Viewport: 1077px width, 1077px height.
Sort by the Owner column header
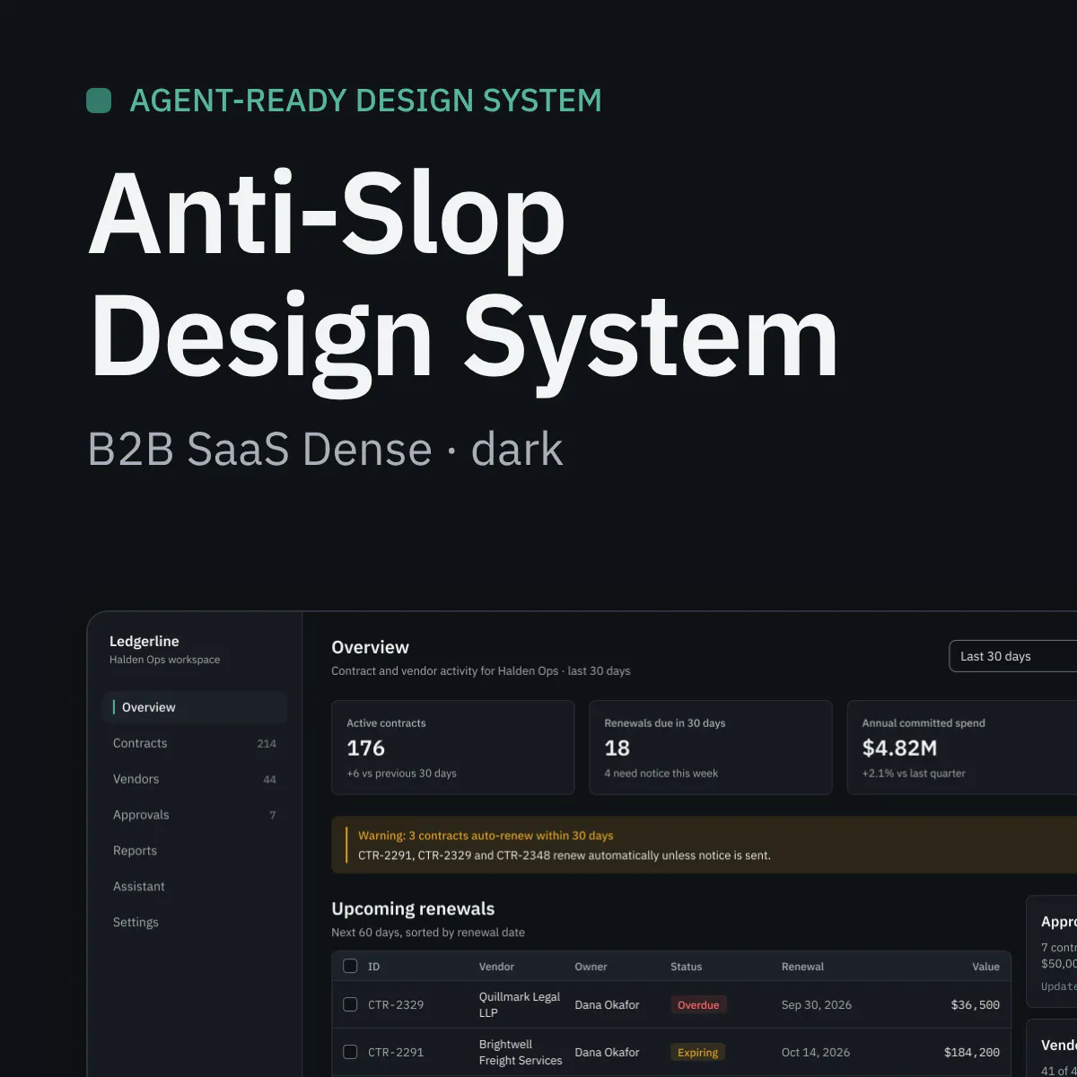pyautogui.click(x=591, y=967)
